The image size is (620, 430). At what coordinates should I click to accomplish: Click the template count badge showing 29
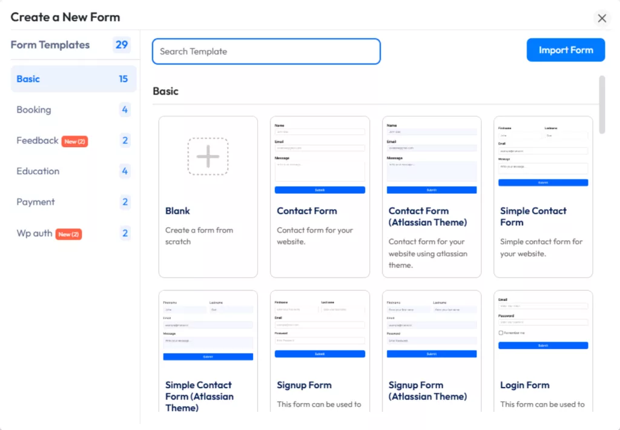pos(122,45)
